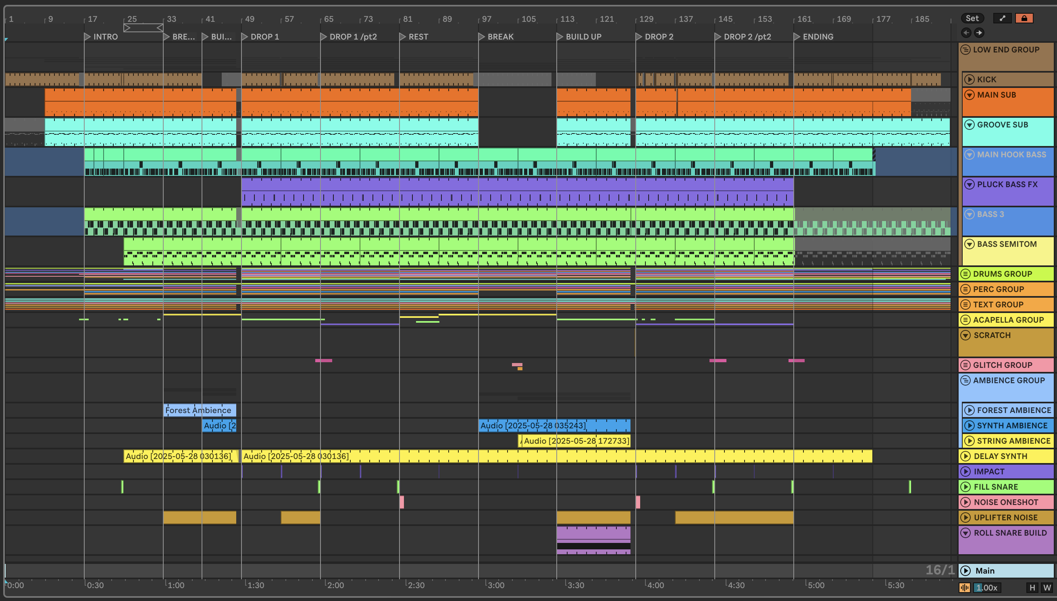The width and height of the screenshot is (1057, 601).
Task: Fold the BASS SEMITOM track
Action: [970, 244]
